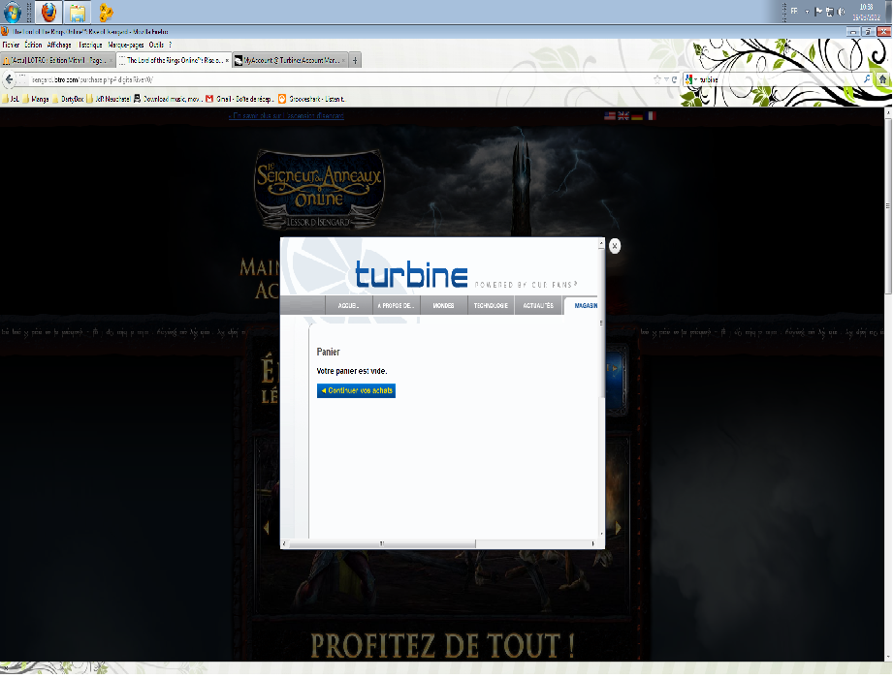Open the Gmail - Boîte de récep.. bookmark
894x678 pixels.
(240, 99)
